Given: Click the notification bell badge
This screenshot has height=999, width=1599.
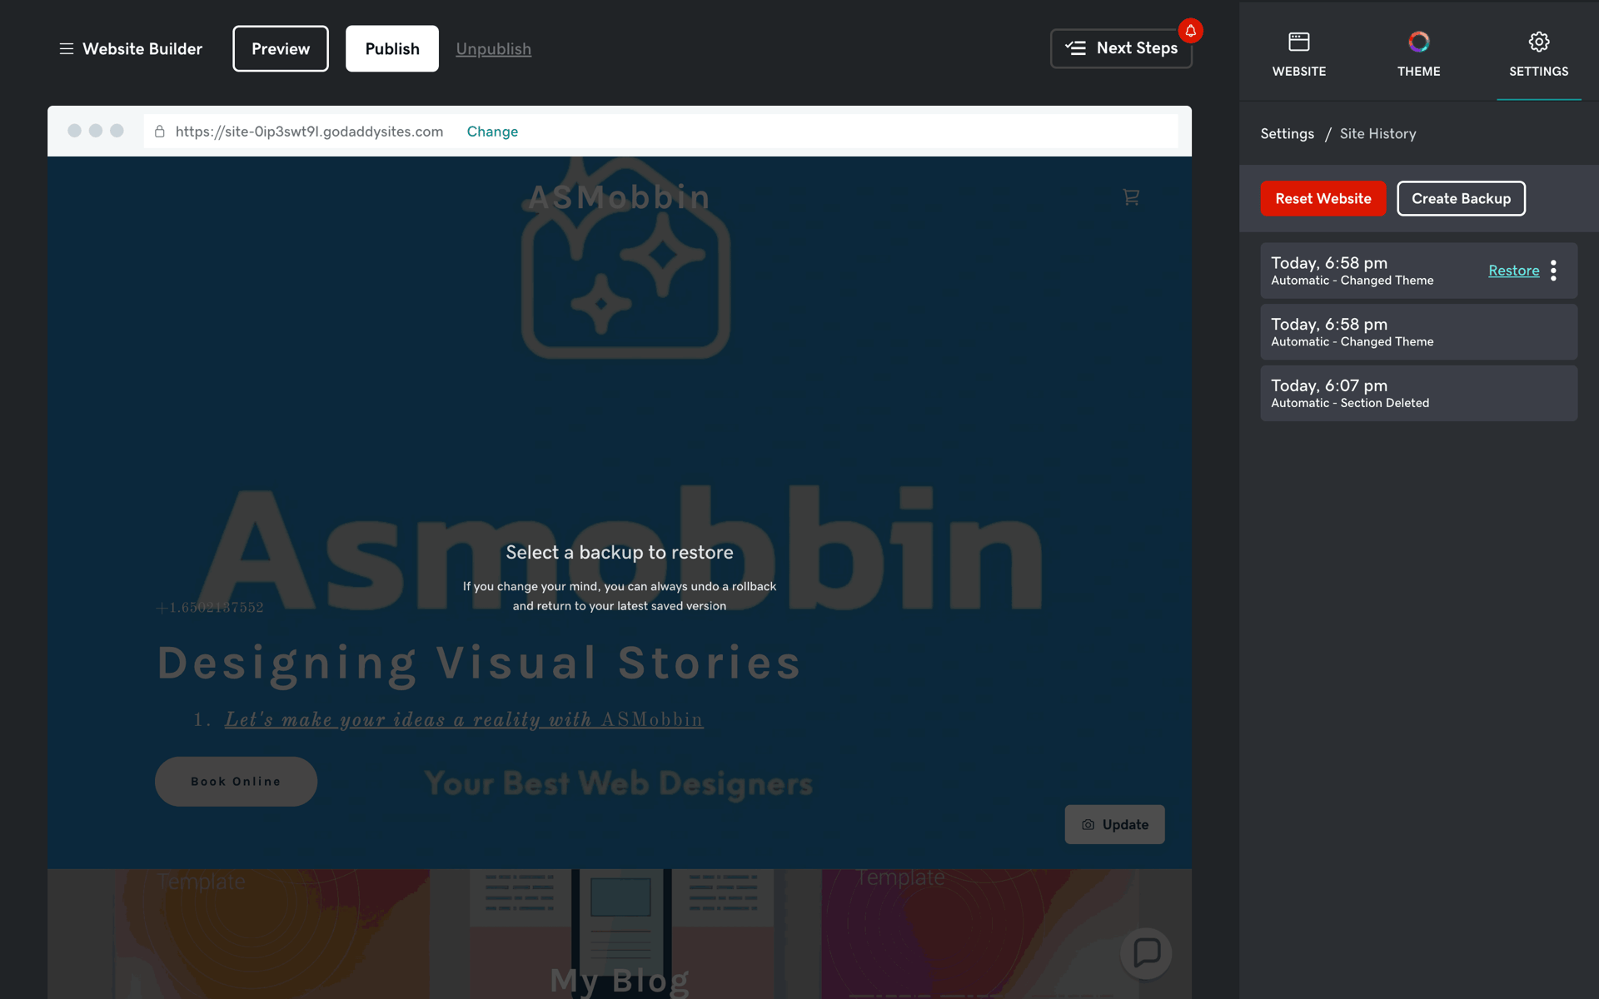Looking at the screenshot, I should (x=1191, y=31).
